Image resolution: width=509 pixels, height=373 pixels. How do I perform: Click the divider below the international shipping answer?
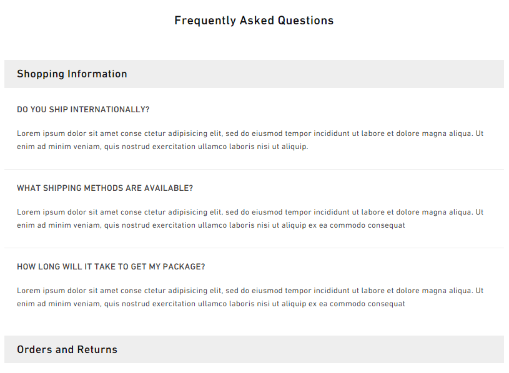tap(254, 169)
